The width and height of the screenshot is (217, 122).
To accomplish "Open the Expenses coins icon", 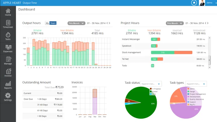I will pyautogui.click(x=8, y=49).
